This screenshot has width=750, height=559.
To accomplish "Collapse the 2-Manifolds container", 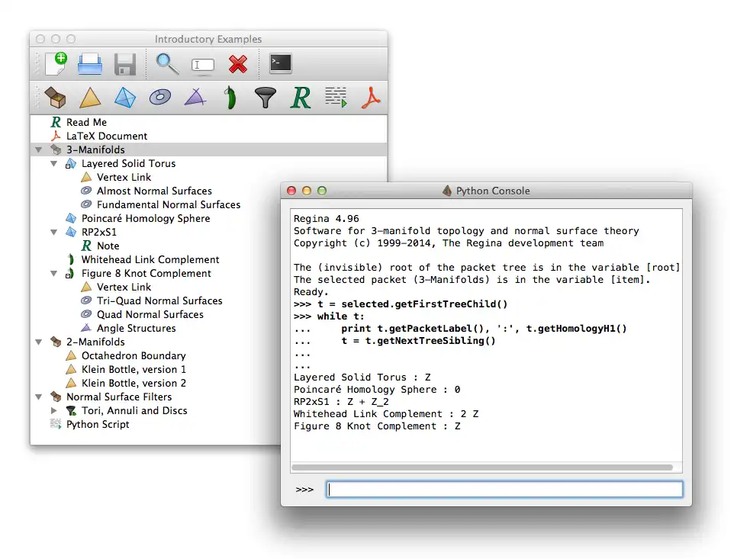I will coord(39,342).
